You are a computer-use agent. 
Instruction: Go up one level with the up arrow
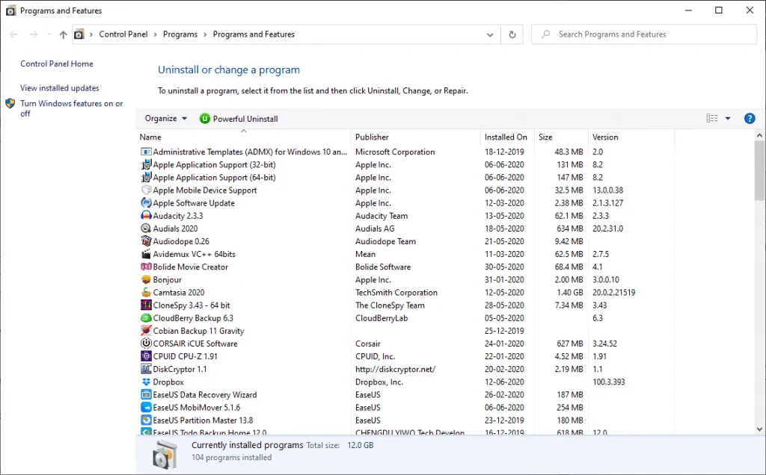tap(63, 34)
